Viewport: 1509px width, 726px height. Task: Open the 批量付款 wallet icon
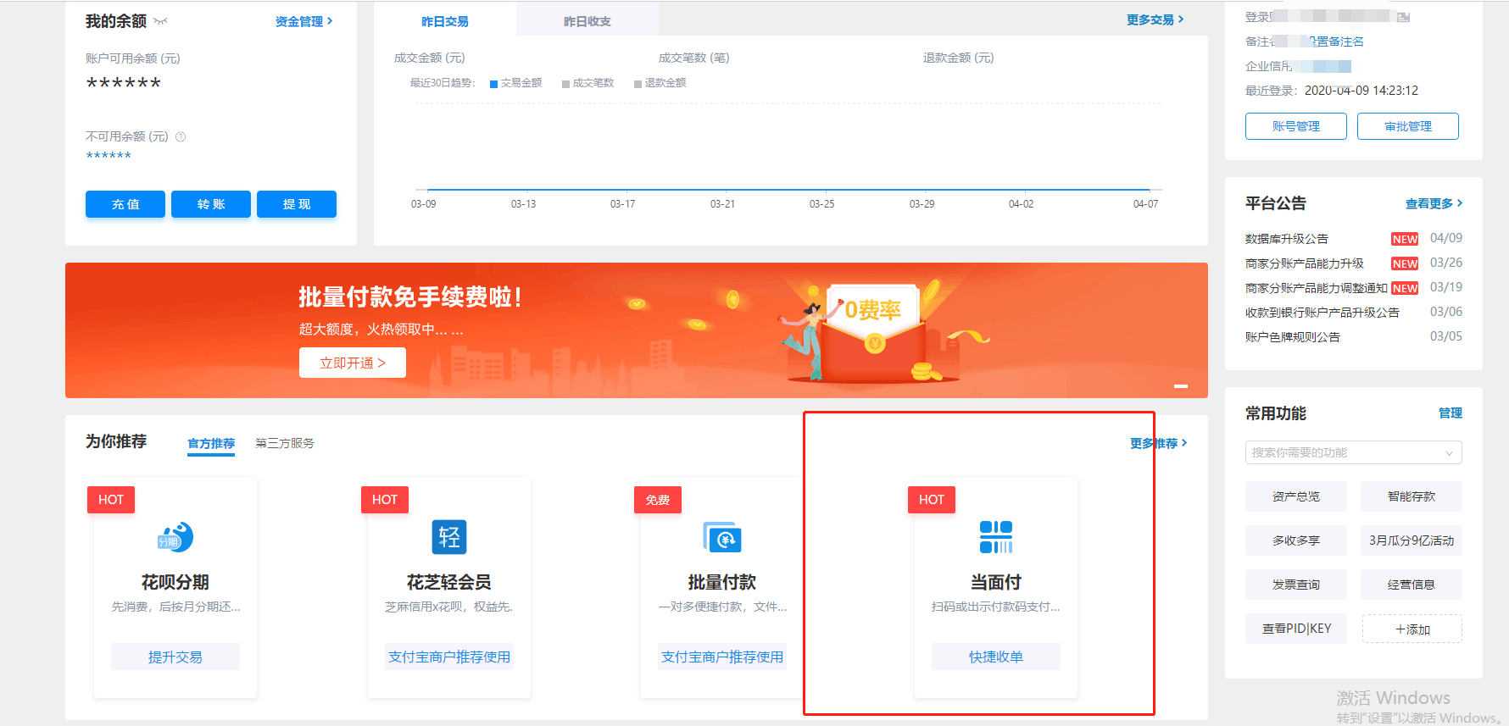point(722,538)
